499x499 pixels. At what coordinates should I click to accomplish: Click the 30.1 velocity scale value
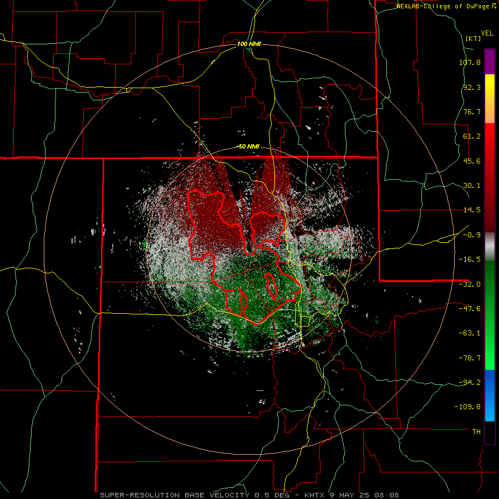pos(472,186)
